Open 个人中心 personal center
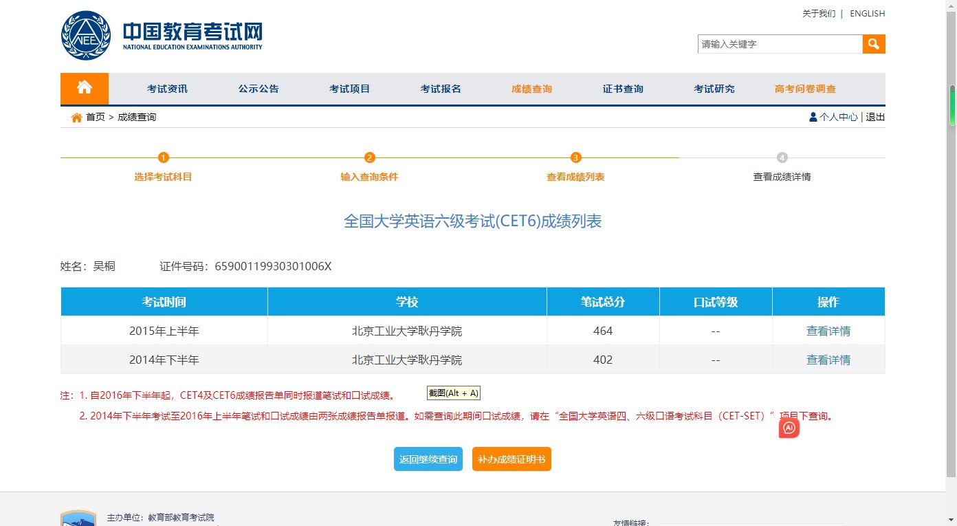This screenshot has width=957, height=526. click(838, 118)
